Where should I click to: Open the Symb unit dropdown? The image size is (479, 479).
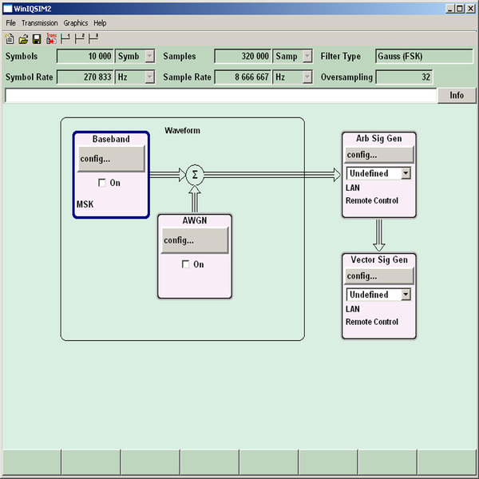tap(149, 56)
